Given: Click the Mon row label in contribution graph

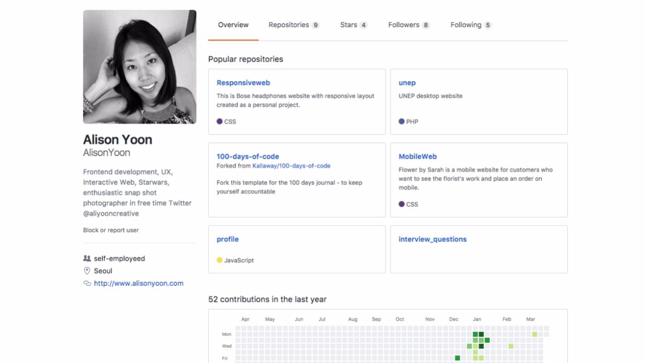Looking at the screenshot, I should tap(227, 334).
